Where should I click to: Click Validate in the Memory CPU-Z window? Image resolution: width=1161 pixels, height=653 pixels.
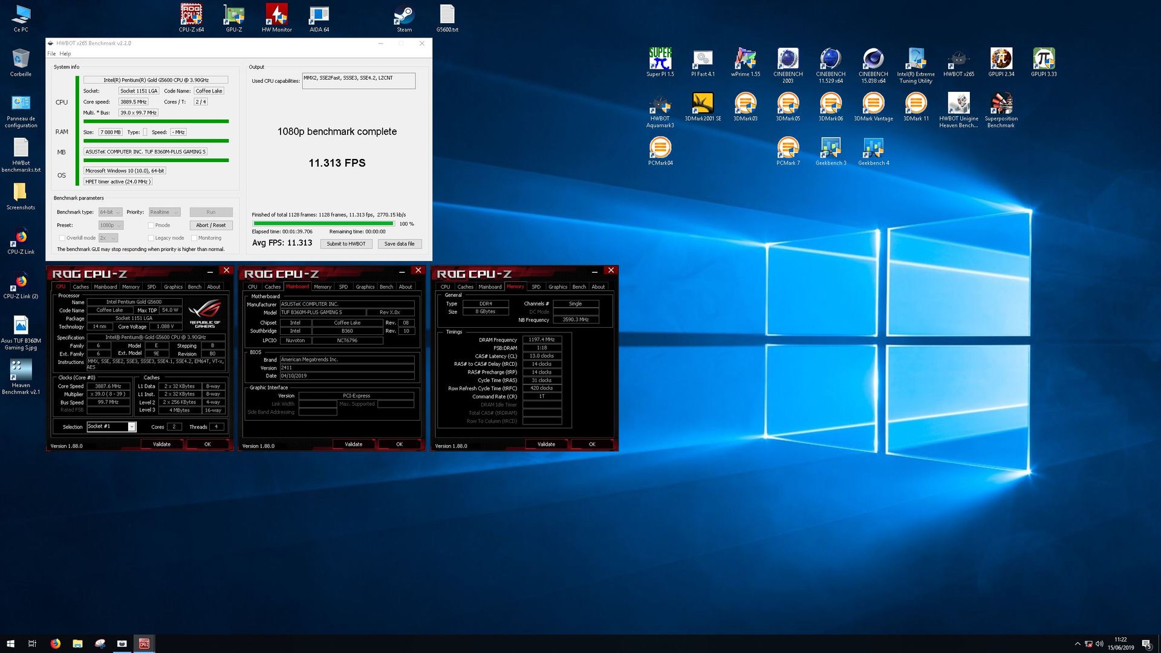click(546, 444)
